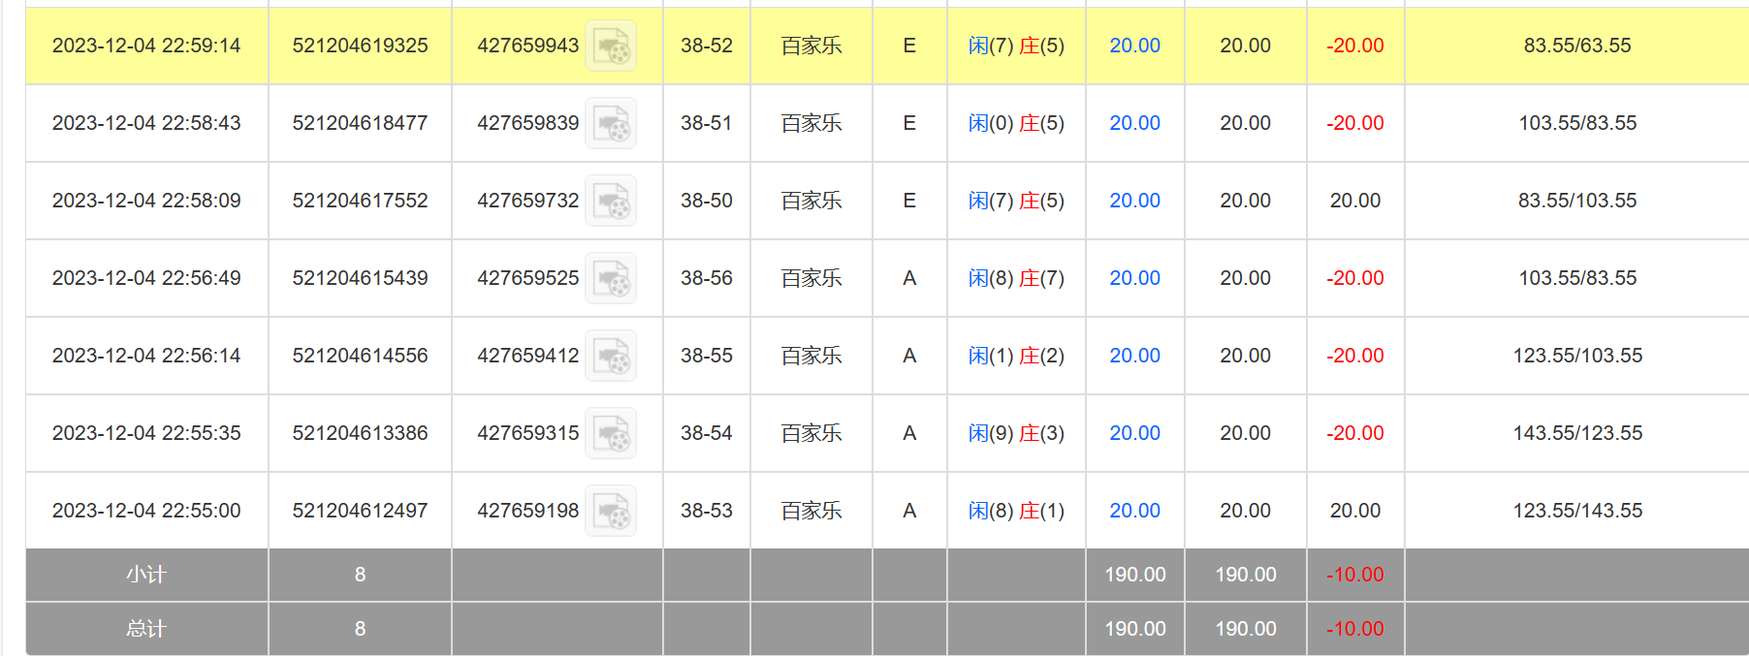Click result 闲(1) 庄(2) cell
The image size is (1749, 656).
coord(1016,356)
